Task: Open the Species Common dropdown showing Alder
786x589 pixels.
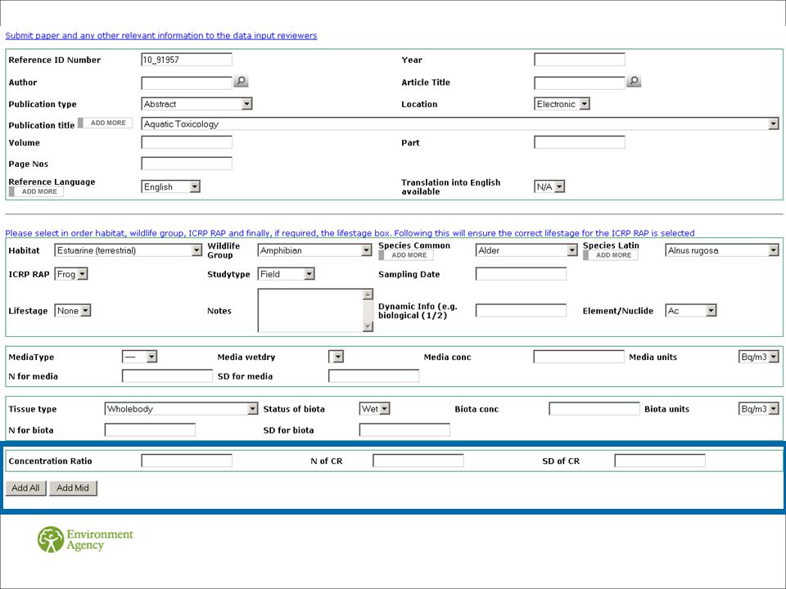Action: (526, 250)
